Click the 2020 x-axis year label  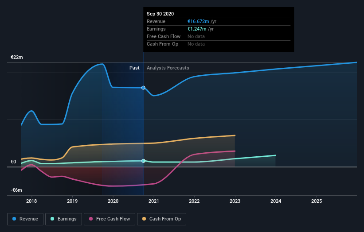[113, 201]
